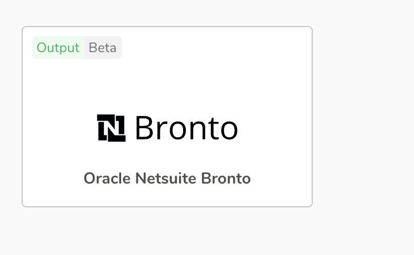Open the Oracle Netsuite Bronto title link
414x255 pixels.
(167, 178)
